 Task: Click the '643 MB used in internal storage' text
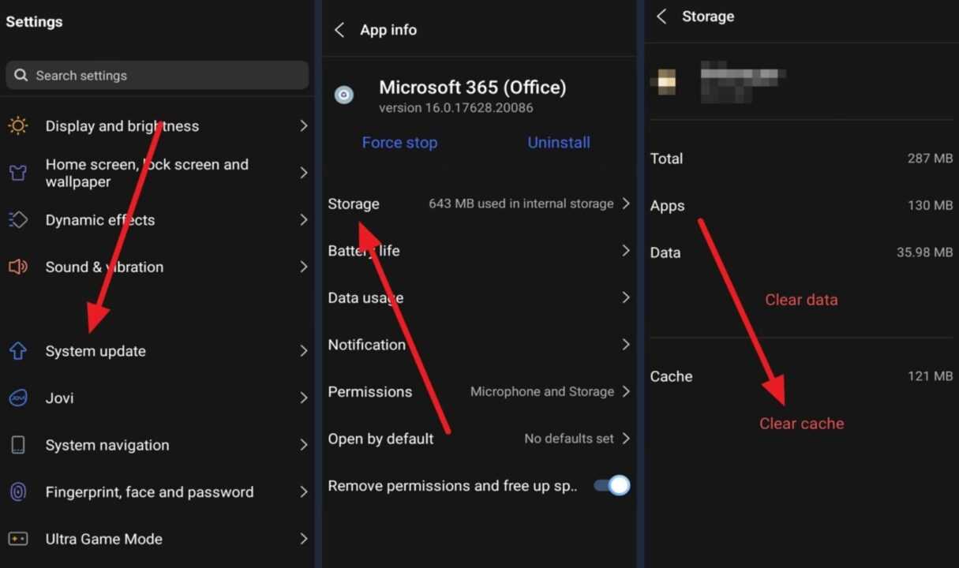pyautogui.click(x=521, y=204)
